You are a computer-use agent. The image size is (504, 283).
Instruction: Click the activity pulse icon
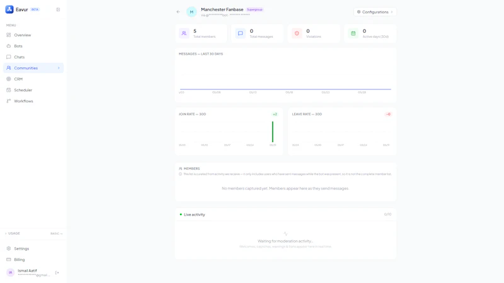[285, 233]
